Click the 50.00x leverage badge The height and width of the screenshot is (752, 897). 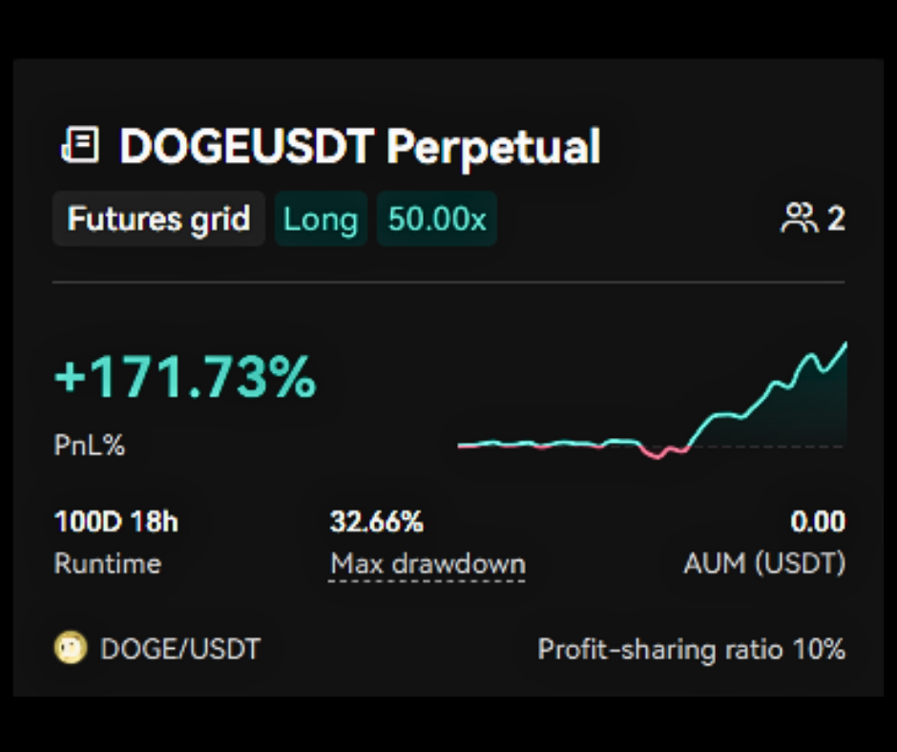coord(437,219)
